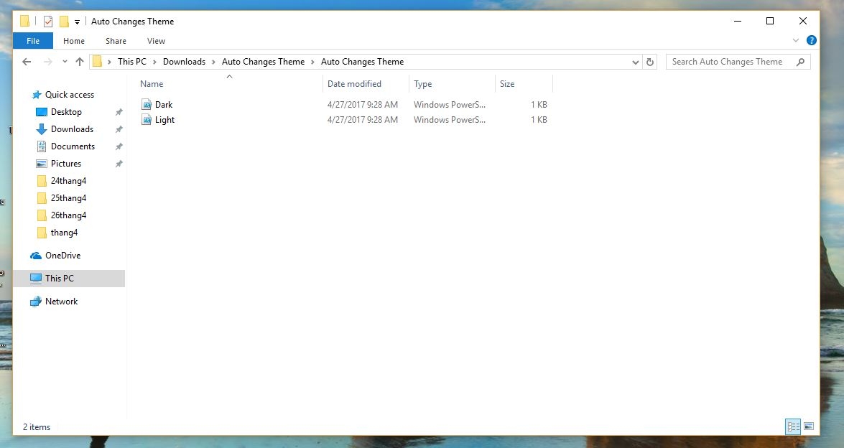Screen dimensions: 844x448
Task: Click the folder icon in address bar
Action: [98, 62]
